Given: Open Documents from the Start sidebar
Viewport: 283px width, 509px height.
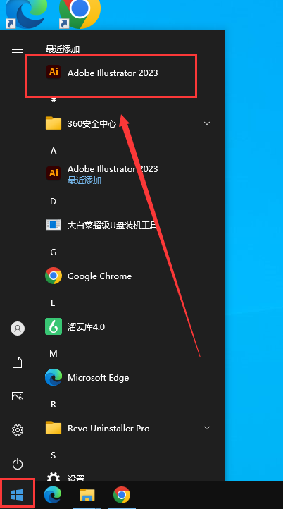Looking at the screenshot, I should point(18,362).
